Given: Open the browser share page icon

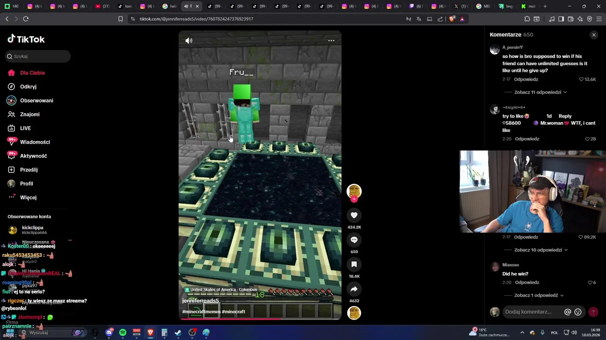Looking at the screenshot, I should coord(440,19).
